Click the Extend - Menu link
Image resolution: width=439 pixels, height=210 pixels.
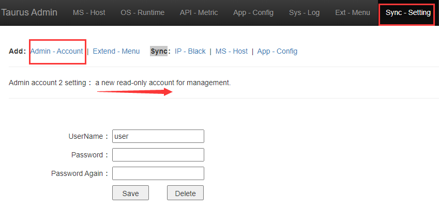[116, 52]
